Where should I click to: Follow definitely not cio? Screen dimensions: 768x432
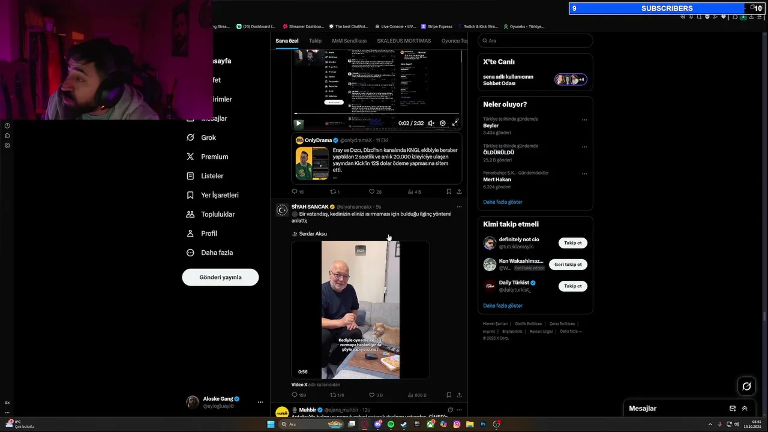click(573, 243)
